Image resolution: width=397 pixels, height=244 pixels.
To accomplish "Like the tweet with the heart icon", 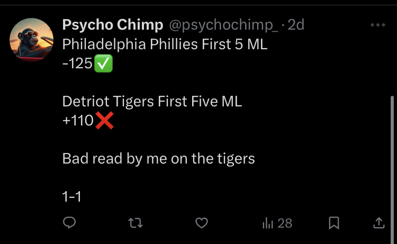I will 202,223.
